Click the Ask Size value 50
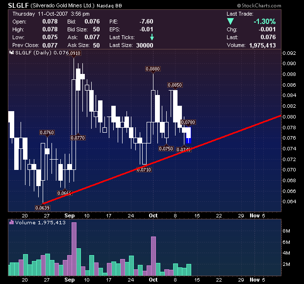This screenshot has width=304, height=284. pyautogui.click(x=96, y=46)
